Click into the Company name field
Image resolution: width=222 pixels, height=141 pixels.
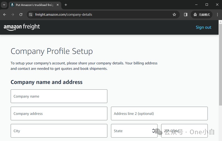click(59, 96)
